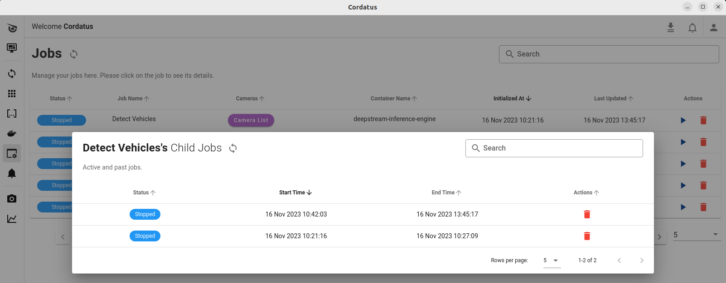
Task: Sort child jobs by Start Time
Action: (295, 193)
